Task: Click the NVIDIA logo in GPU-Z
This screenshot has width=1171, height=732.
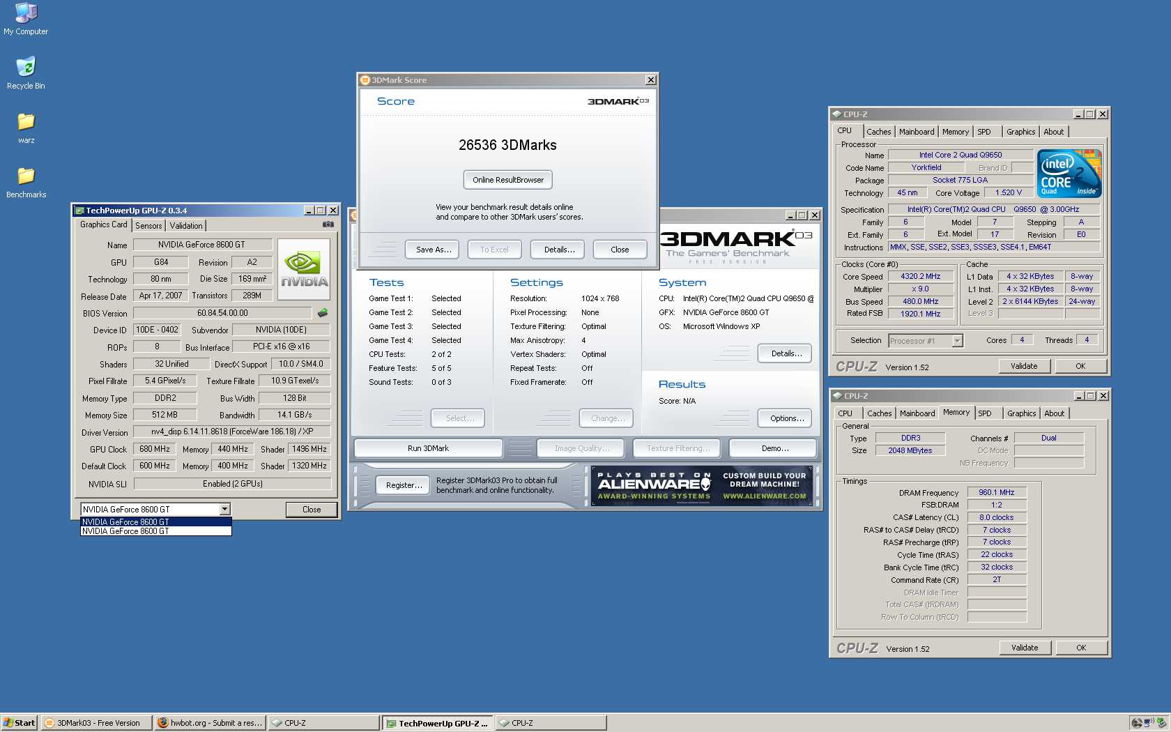Action: click(304, 269)
